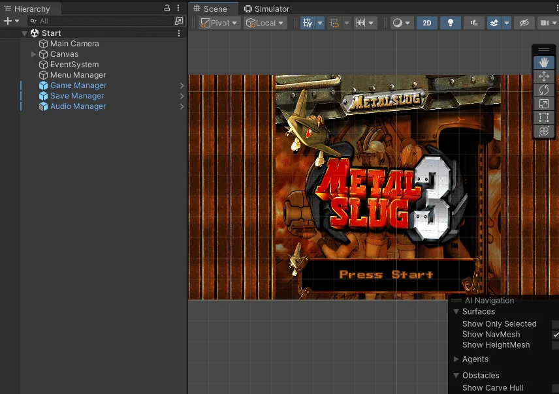This screenshot has width=559, height=394.
Task: Open the draw mode dropdown arrow
Action: coord(408,23)
